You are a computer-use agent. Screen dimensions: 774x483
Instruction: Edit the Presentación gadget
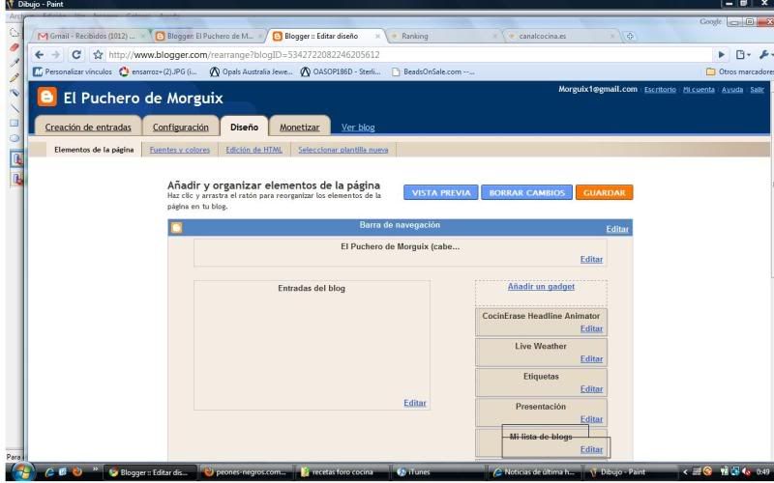(x=591, y=419)
